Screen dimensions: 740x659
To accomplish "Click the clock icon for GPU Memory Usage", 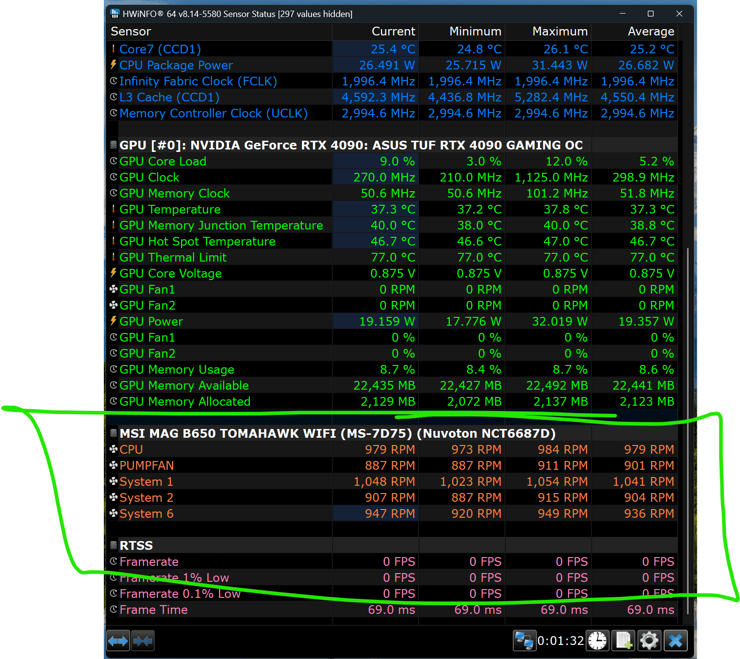I will [x=114, y=369].
